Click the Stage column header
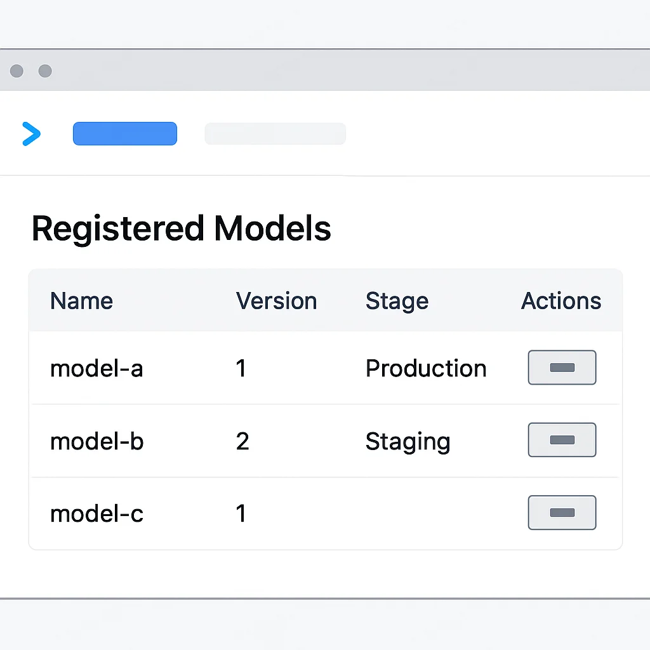The height and width of the screenshot is (650, 650). coord(397,302)
